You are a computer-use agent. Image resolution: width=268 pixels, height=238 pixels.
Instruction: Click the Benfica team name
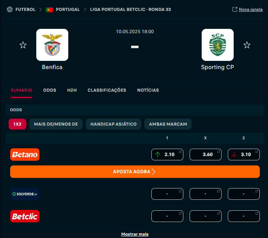tap(52, 67)
